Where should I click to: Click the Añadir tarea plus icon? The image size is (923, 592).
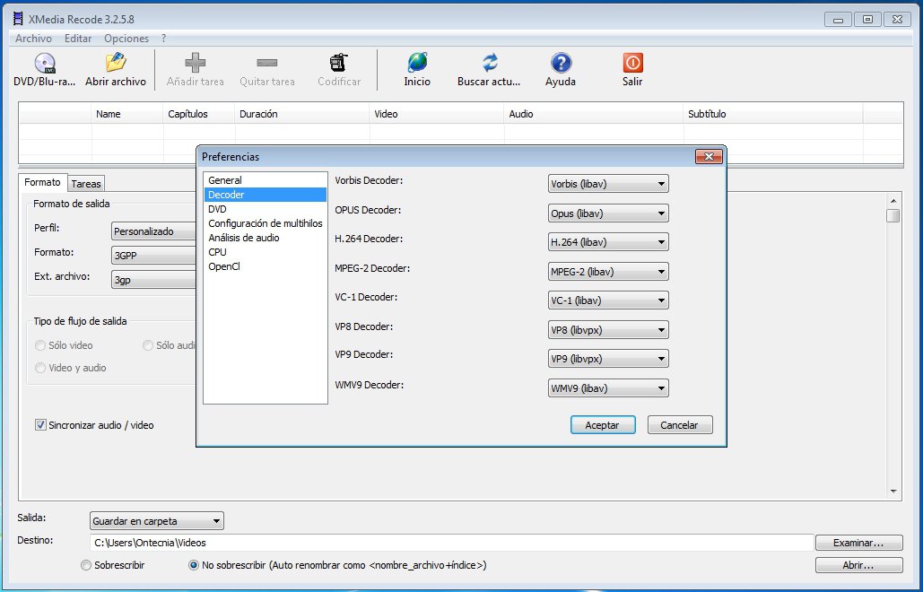coord(195,63)
